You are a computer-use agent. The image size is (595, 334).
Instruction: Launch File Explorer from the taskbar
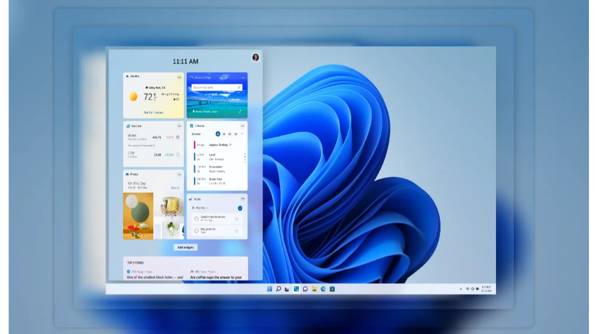[314, 289]
